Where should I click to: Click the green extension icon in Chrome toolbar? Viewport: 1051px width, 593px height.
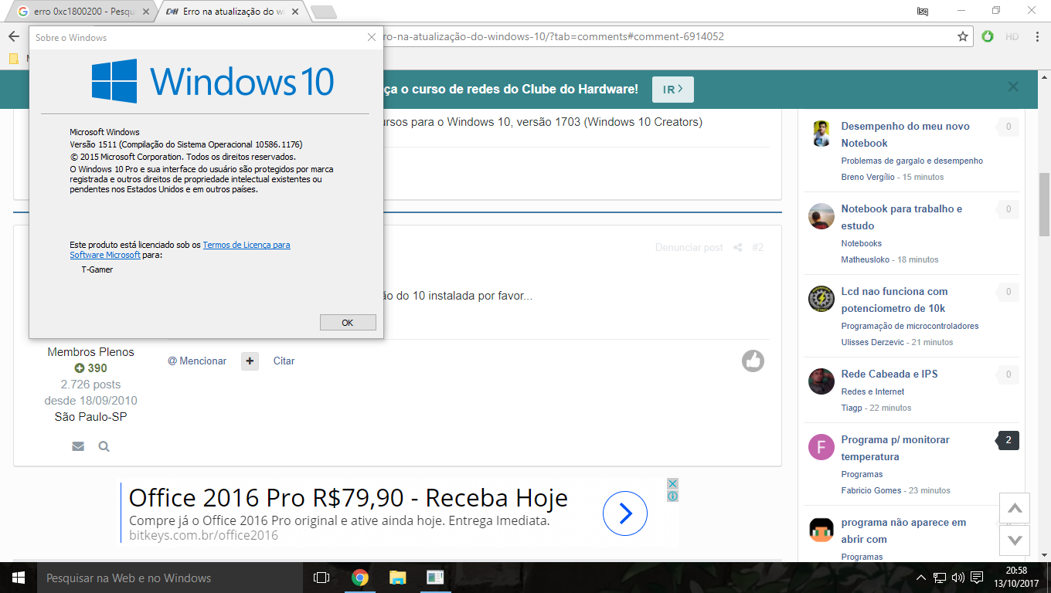pos(988,36)
